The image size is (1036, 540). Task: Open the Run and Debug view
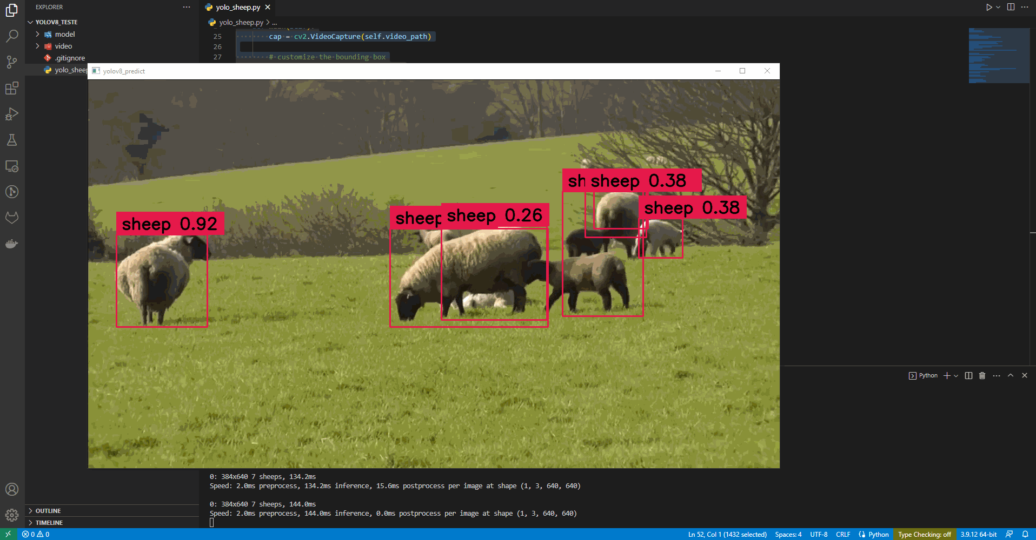(x=12, y=114)
